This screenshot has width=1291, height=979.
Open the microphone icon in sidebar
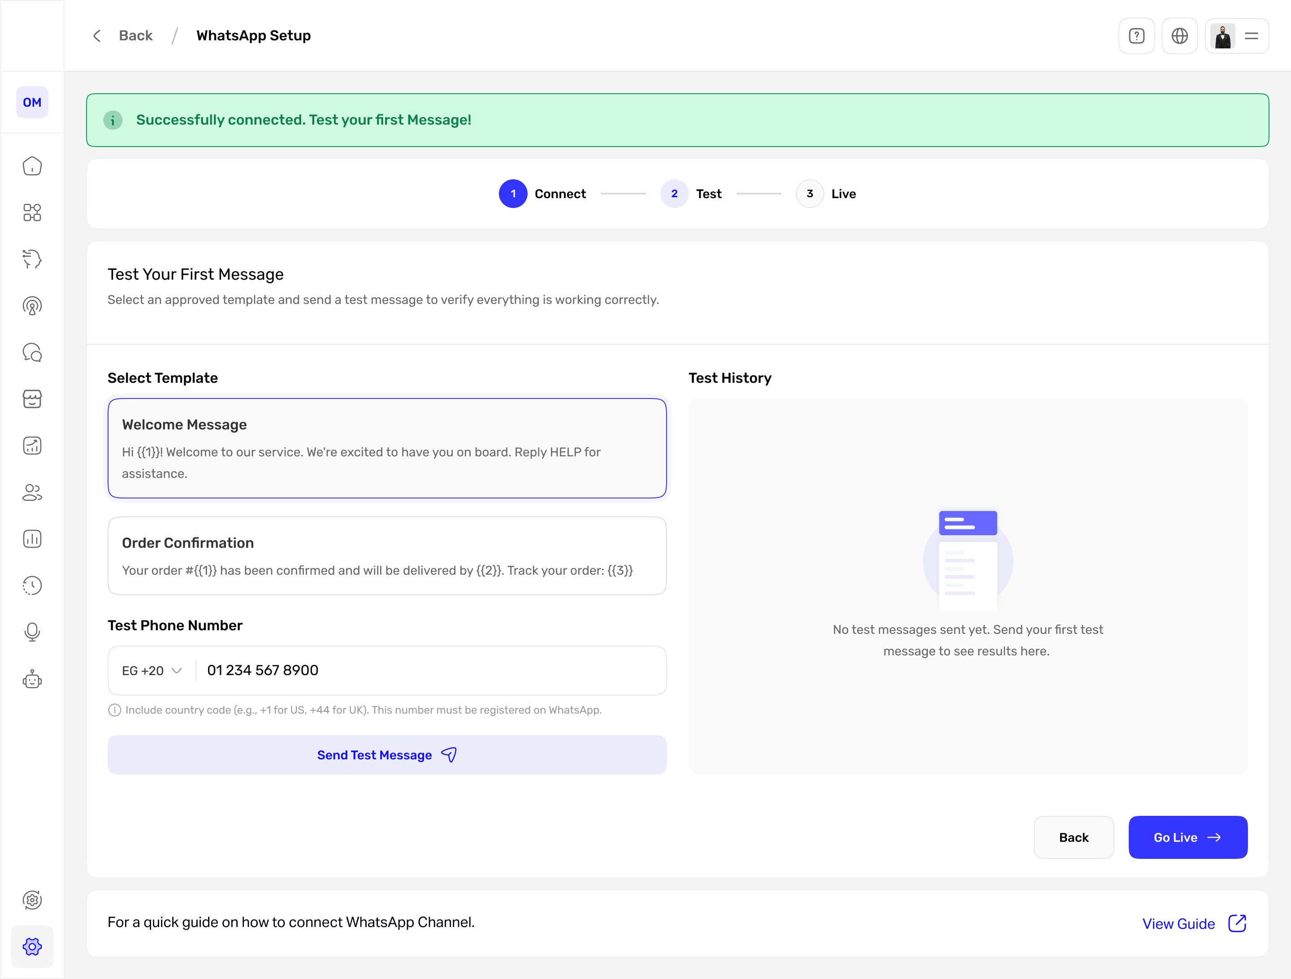[32, 632]
